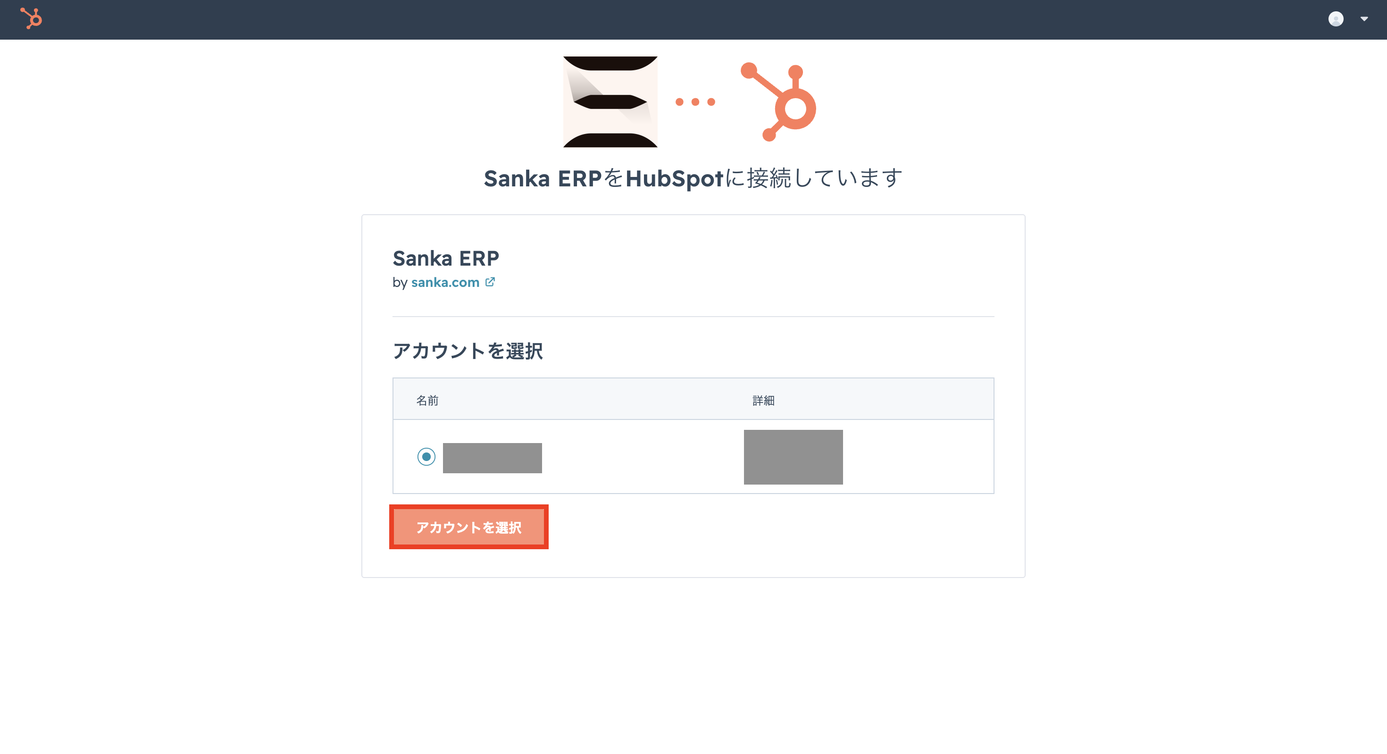Click the Sanka ERP app logo
Image resolution: width=1387 pixels, height=754 pixels.
point(610,101)
